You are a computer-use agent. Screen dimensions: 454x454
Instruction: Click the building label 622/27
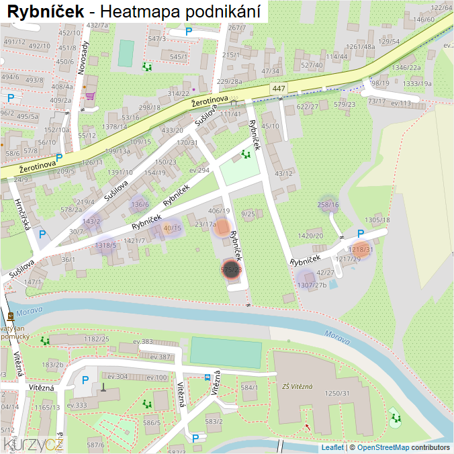307,107
